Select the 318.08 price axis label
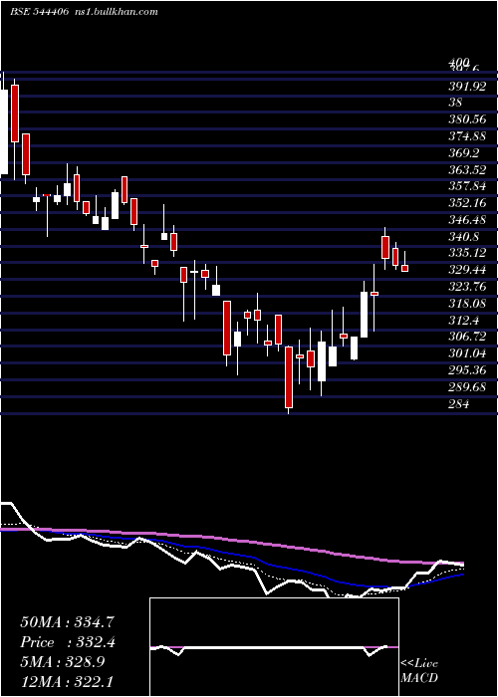This screenshot has width=498, height=697. coord(467,304)
